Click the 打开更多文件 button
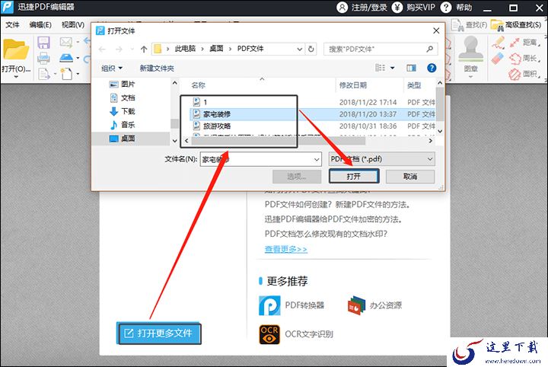 [159, 333]
